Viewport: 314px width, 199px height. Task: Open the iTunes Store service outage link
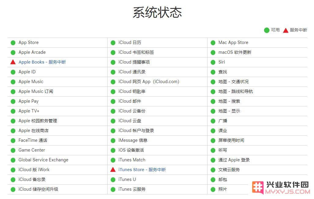pyautogui.click(x=142, y=170)
